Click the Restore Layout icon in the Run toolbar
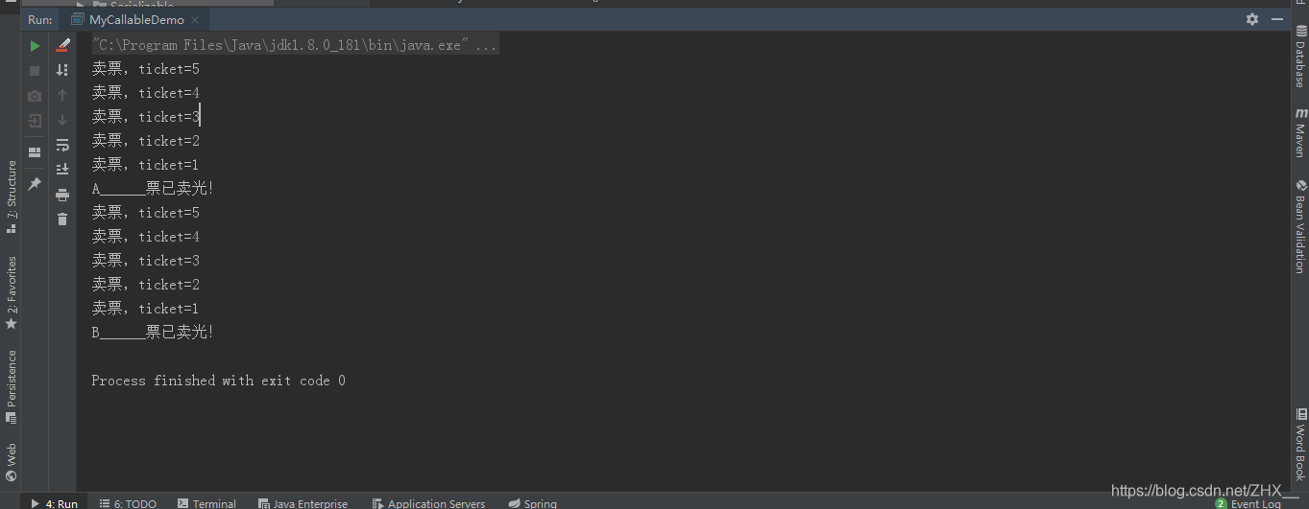 (35, 152)
